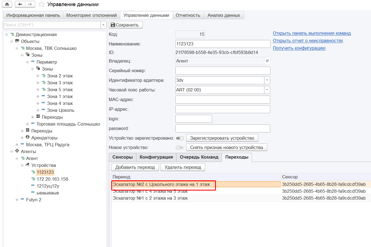Open the Идентификатор адаптера dropdown
This screenshot has width=371, height=247.
pyautogui.click(x=267, y=80)
